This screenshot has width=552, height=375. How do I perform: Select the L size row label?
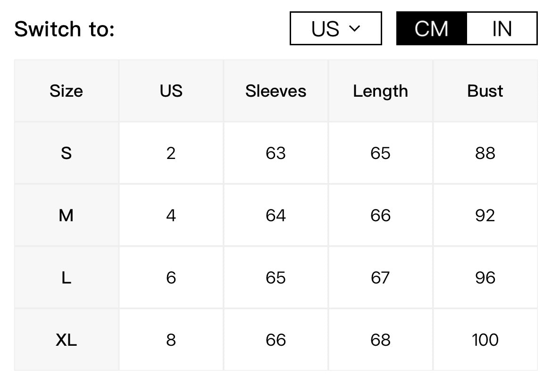[66, 277]
